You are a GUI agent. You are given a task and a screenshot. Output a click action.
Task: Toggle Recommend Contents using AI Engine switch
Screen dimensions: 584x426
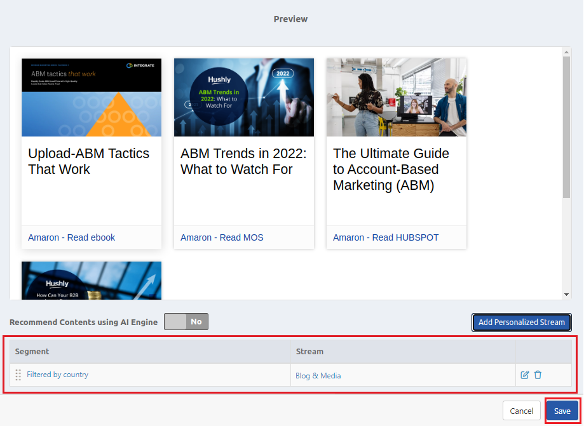pyautogui.click(x=186, y=322)
